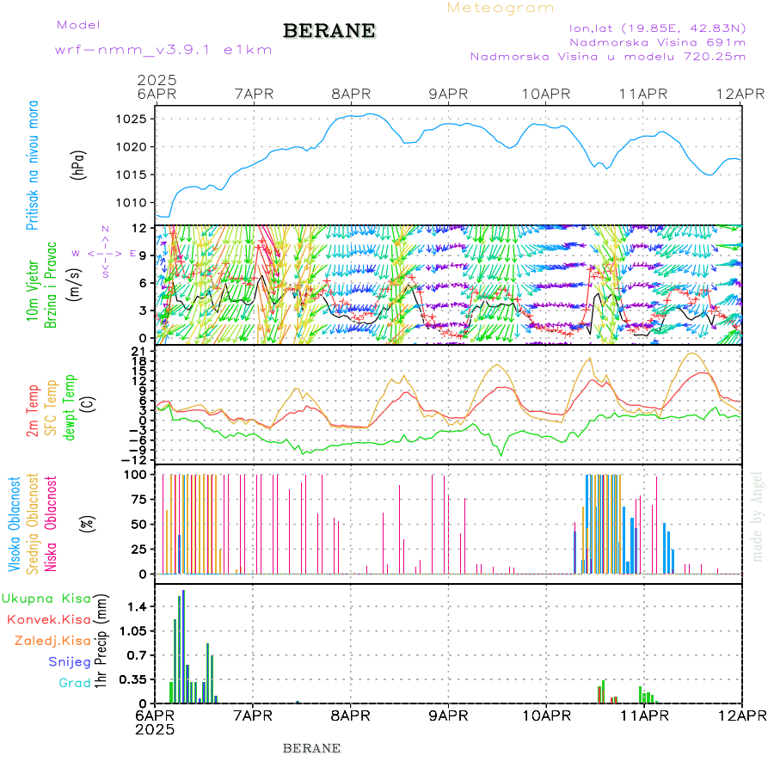The width and height of the screenshot is (774, 774).
Task: Click the SFC temperature peak on 11APR
Action: [x=692, y=353]
